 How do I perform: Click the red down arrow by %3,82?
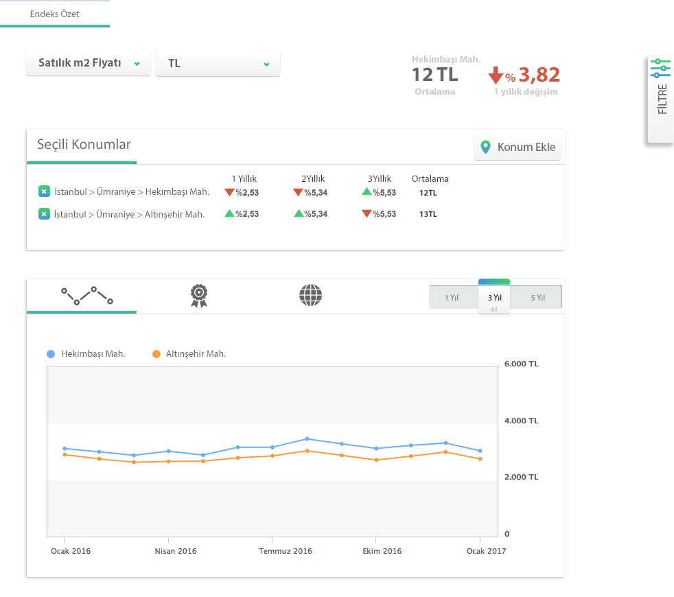tap(496, 75)
